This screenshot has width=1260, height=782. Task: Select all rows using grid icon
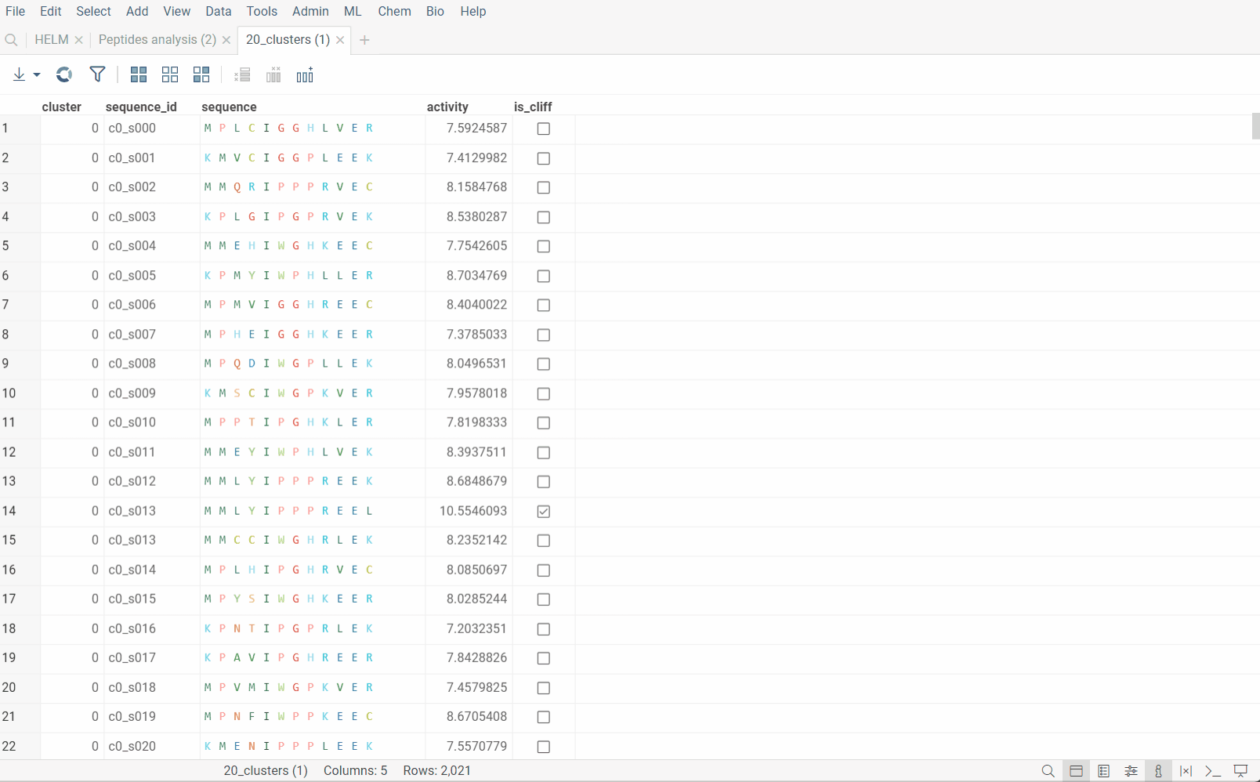click(139, 74)
